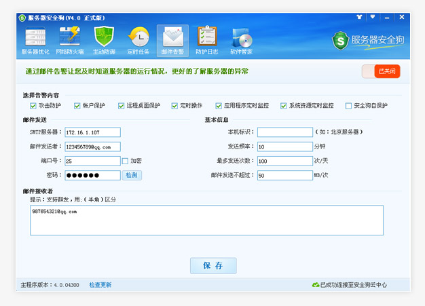The width and height of the screenshot is (425, 306).
Task: Click the SMTP服务器 address input field
Action: [92, 132]
